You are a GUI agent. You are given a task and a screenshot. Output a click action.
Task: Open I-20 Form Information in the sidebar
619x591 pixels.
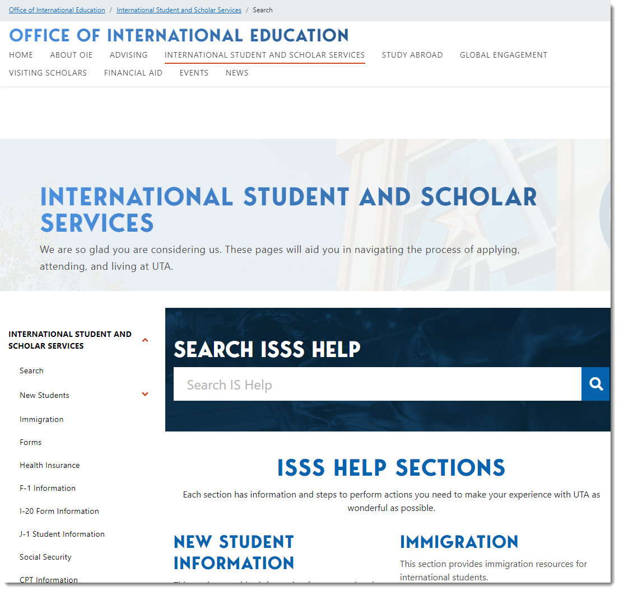pos(59,511)
